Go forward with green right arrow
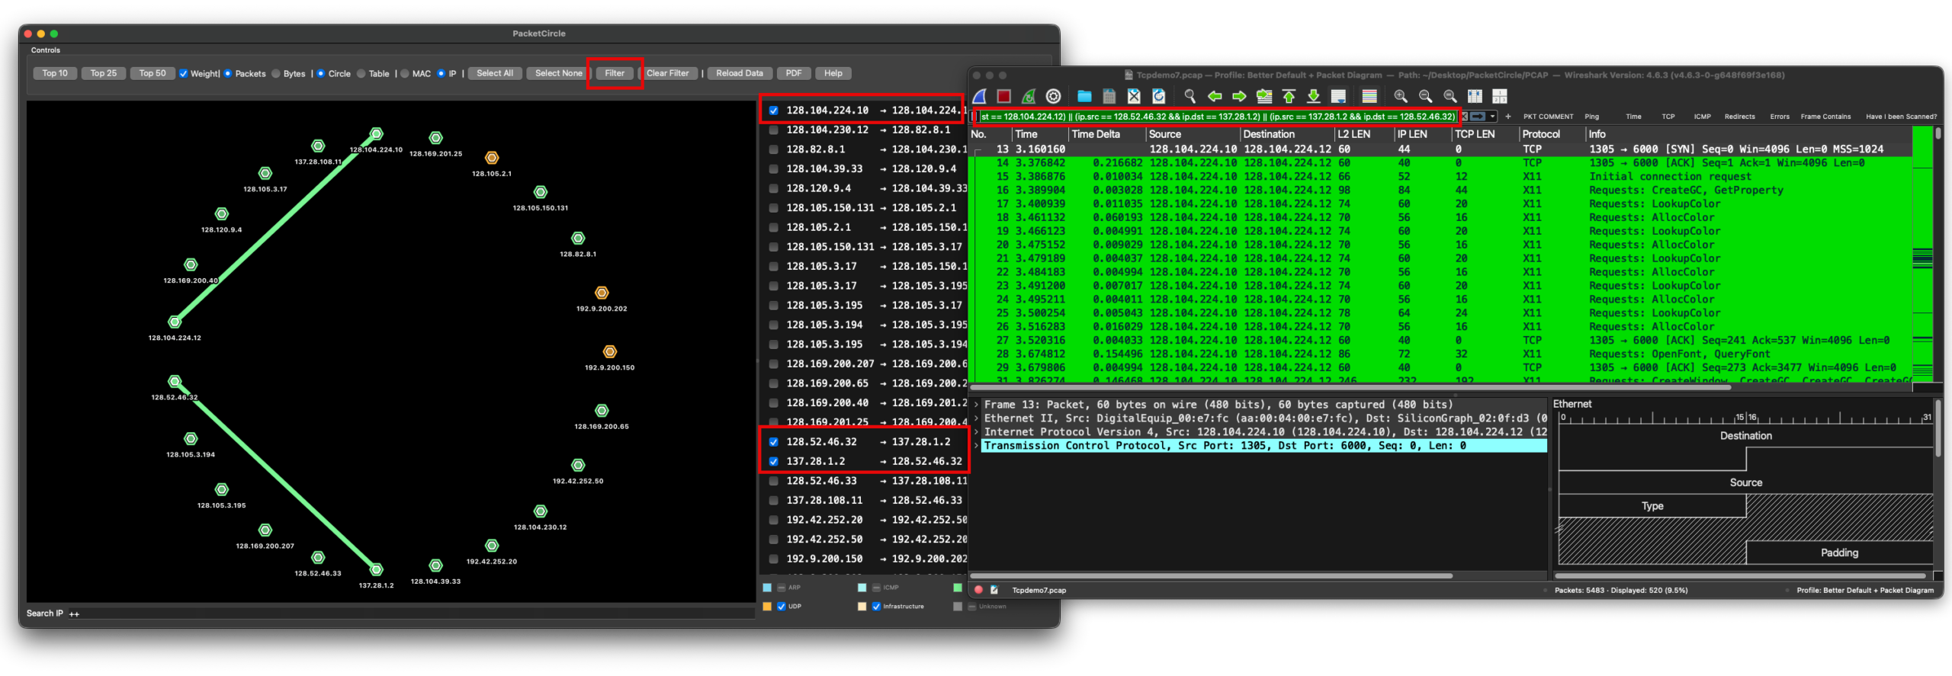The width and height of the screenshot is (1952, 676). point(1239,96)
